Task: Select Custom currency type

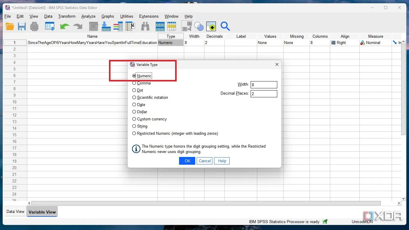Action: pos(134,119)
